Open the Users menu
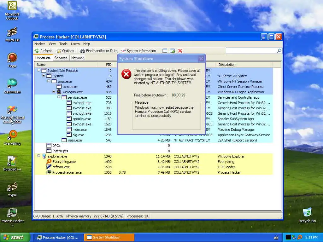Screen dimensions: 323x242 pos(75,44)
